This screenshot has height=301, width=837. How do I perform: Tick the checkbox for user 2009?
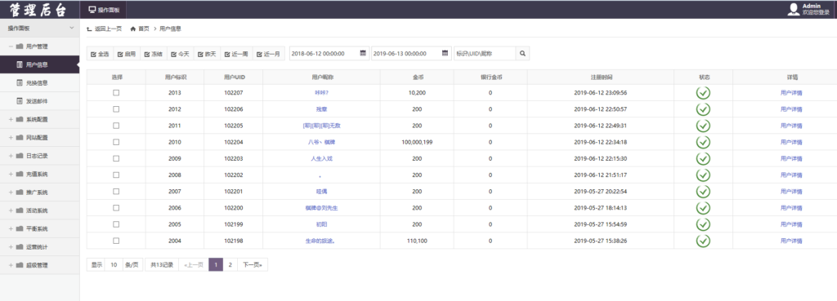click(x=116, y=159)
